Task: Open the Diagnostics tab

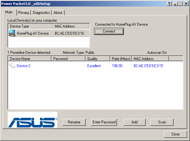Action: point(41,13)
